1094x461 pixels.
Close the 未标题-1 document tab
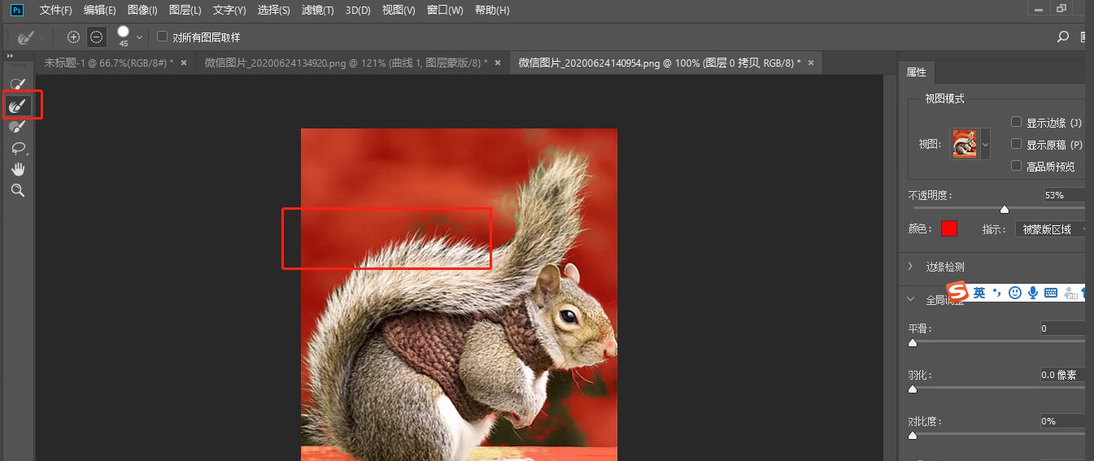click(x=184, y=62)
